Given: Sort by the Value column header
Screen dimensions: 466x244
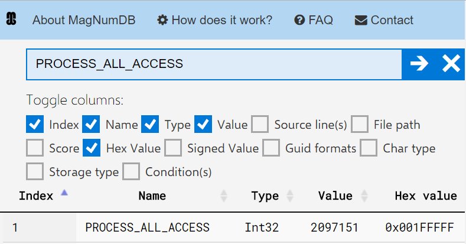Looking at the screenshot, I should pyautogui.click(x=335, y=196).
